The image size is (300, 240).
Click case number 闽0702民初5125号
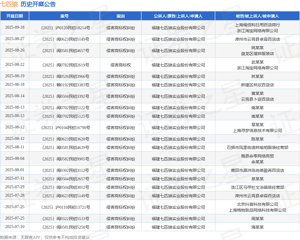pos(66,116)
